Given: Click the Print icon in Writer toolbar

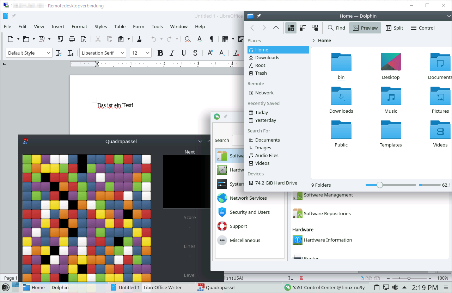Looking at the screenshot, I should click(x=72, y=39).
